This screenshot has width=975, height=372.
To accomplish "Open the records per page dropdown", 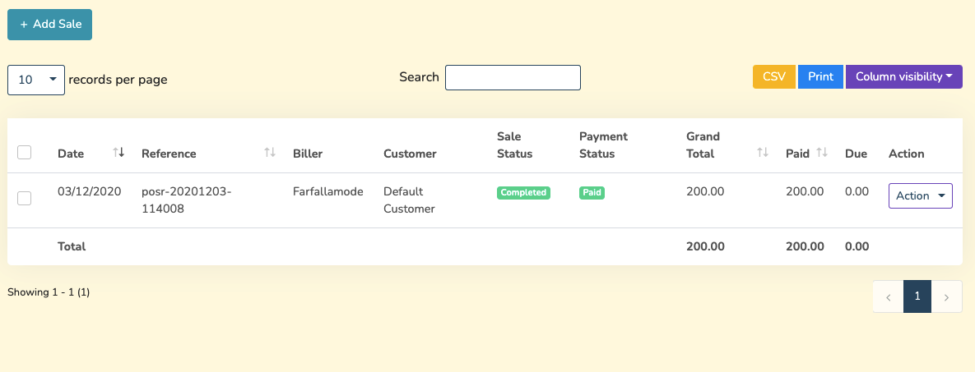I will click(x=36, y=80).
